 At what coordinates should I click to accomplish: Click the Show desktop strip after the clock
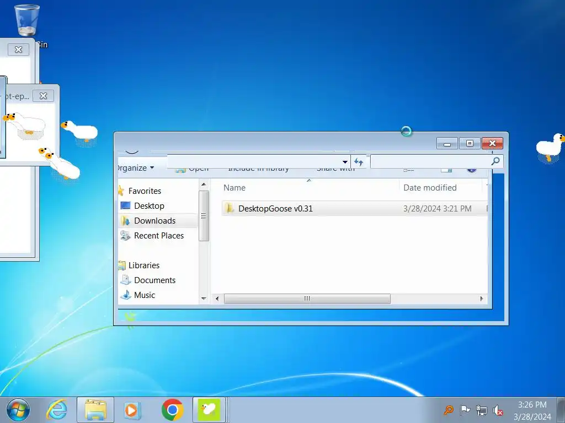pos(561,410)
